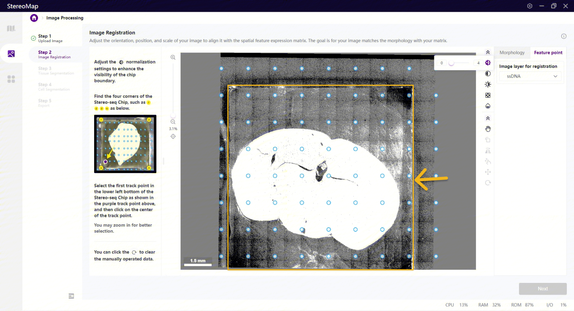Click the checkerboard opacity icon
This screenshot has height=311, width=574.
pos(488,95)
